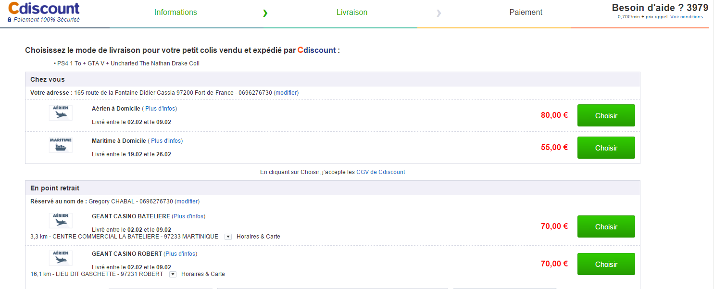Viewport: 714px width, 289px height.
Task: Go to the Informations step
Action: point(175,13)
